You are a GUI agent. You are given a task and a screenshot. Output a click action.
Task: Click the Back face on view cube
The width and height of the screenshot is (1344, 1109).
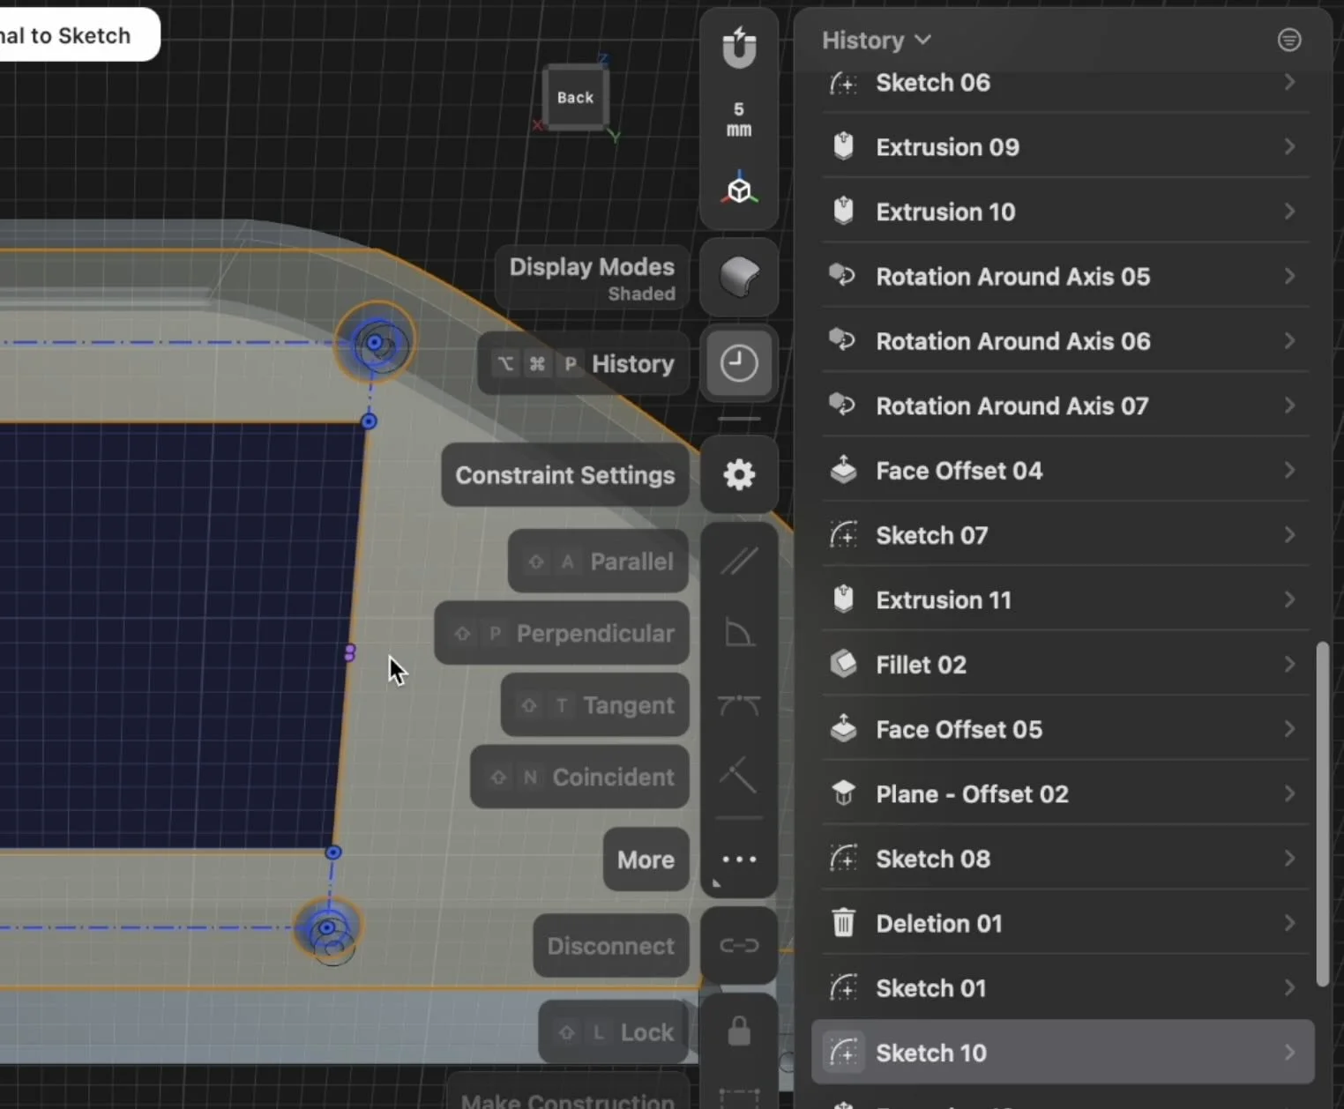coord(573,97)
